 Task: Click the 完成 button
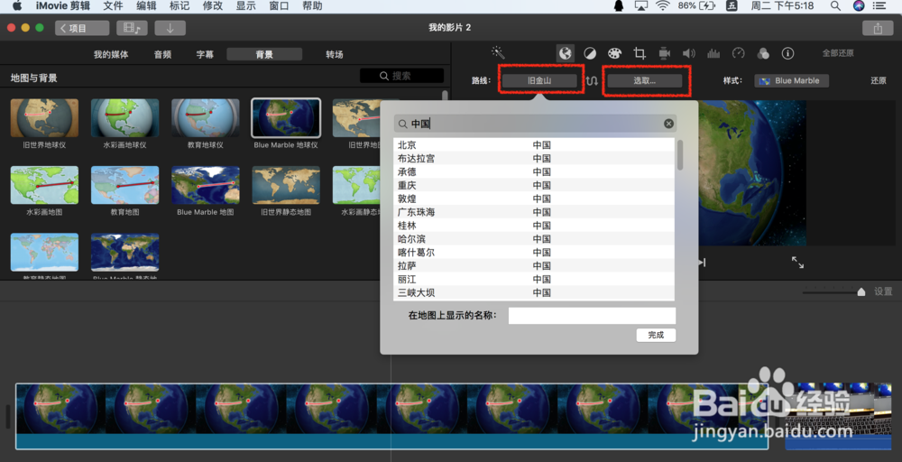pyautogui.click(x=656, y=335)
